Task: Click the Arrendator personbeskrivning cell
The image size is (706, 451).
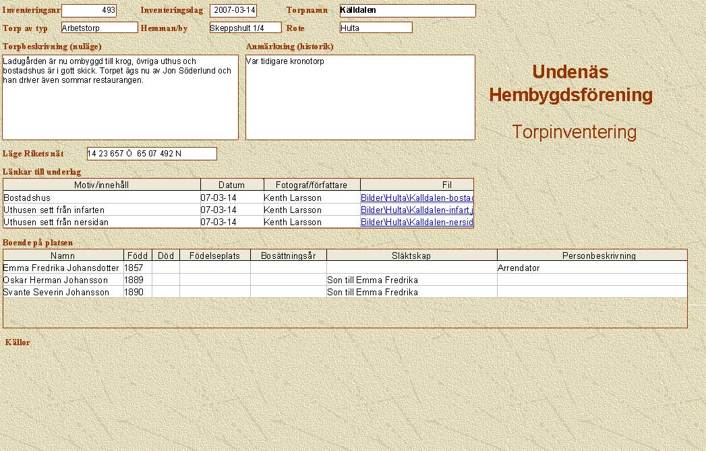Action: click(x=591, y=268)
